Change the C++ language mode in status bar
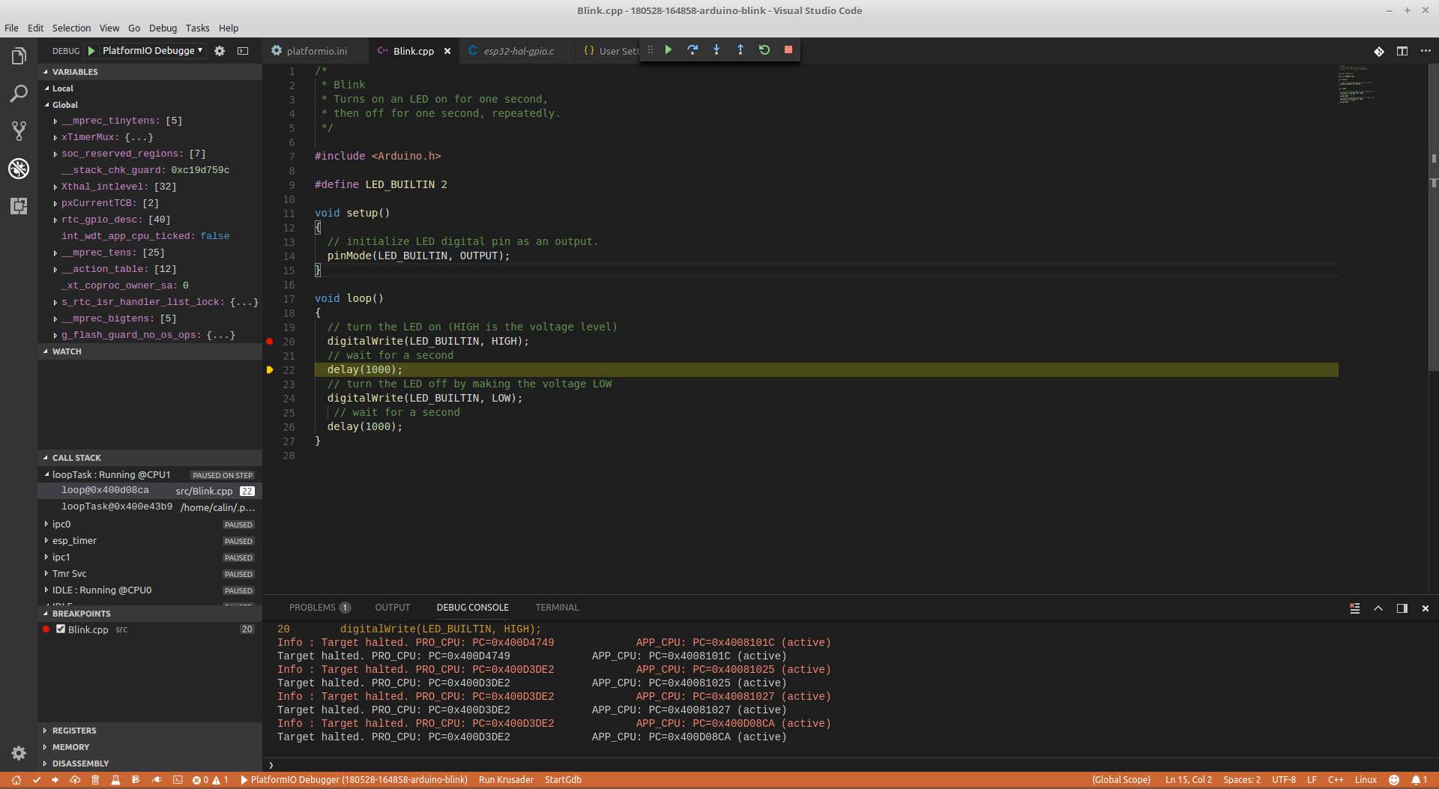 pyautogui.click(x=1336, y=780)
